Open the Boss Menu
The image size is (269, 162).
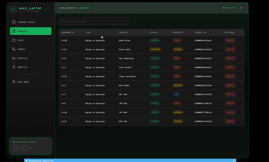click(30, 82)
